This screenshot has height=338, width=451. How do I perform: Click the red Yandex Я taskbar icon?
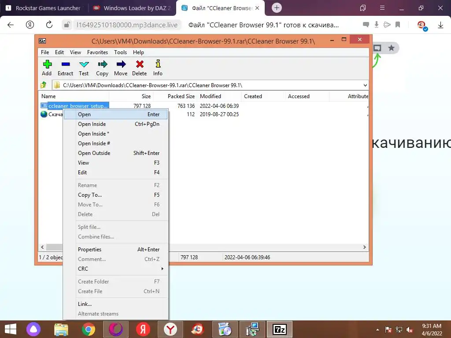pyautogui.click(x=143, y=329)
